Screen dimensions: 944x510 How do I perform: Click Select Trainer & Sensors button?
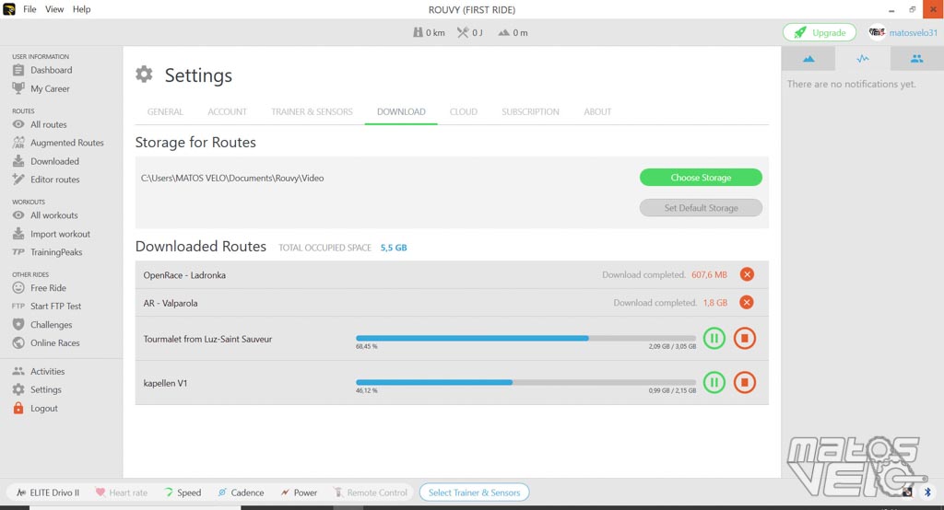click(474, 493)
